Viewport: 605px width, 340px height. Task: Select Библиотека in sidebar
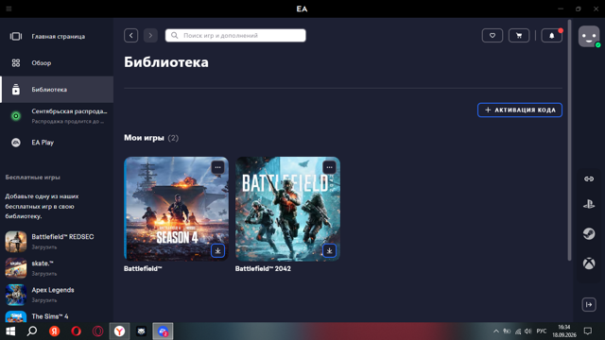[57, 90]
